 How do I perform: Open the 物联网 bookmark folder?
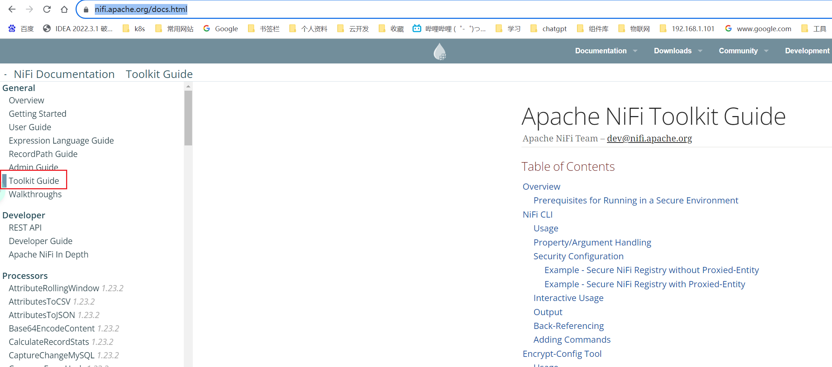coord(634,29)
